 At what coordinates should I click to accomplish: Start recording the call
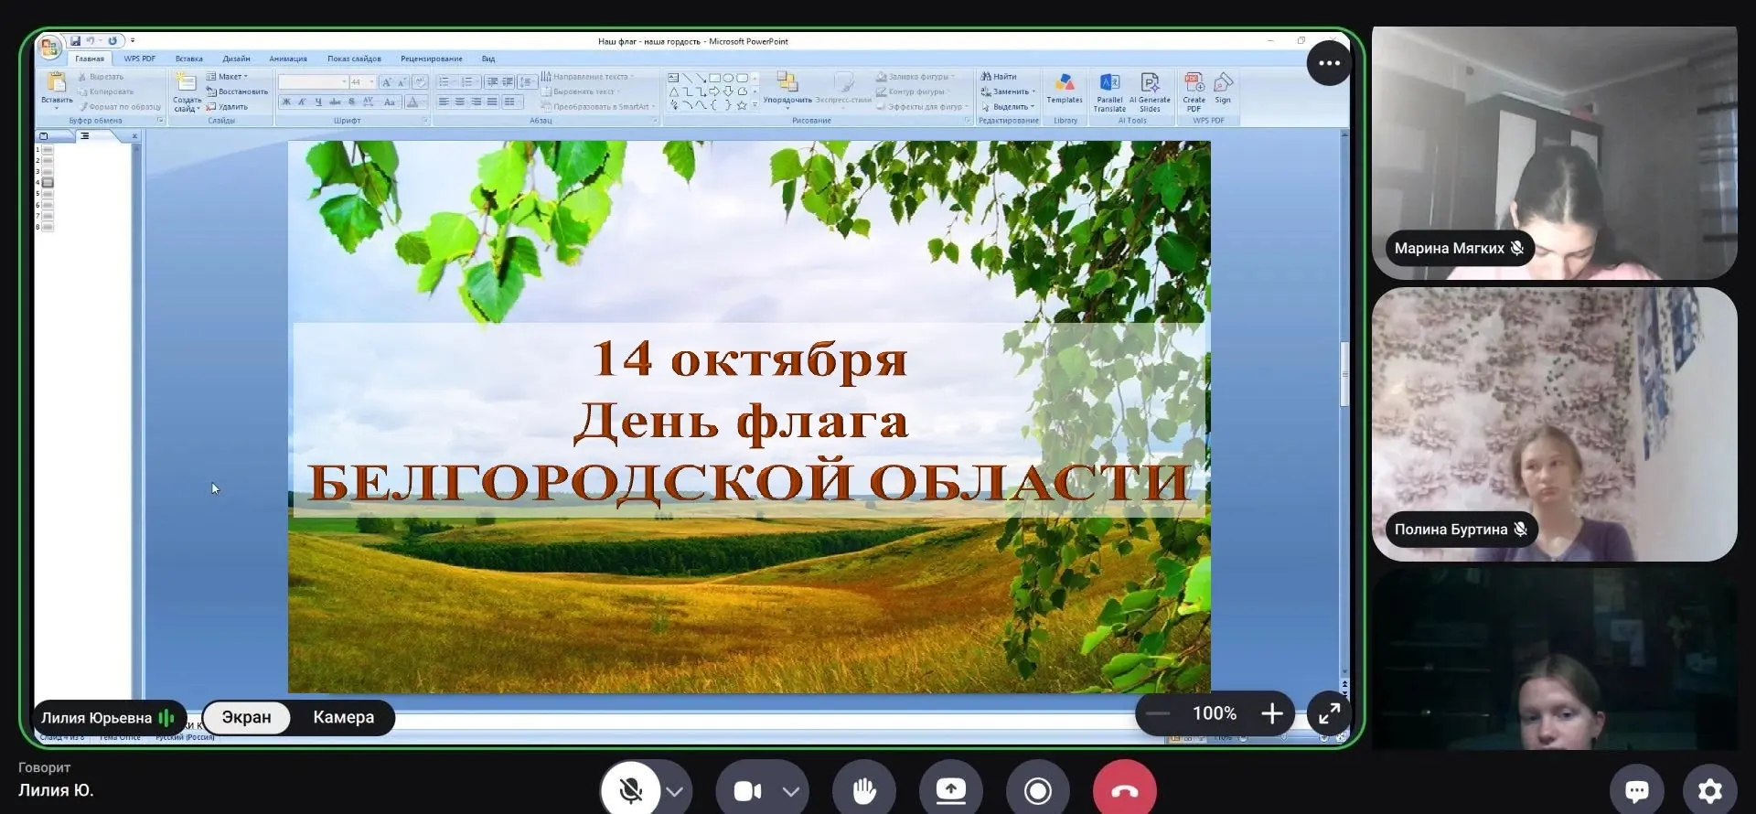[1038, 790]
